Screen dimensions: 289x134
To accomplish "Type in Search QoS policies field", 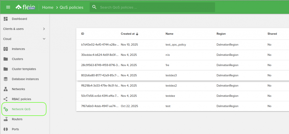I will (x=155, y=7).
